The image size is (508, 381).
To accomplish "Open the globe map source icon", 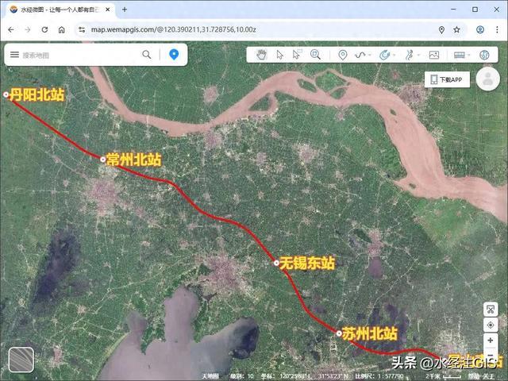I will 484,55.
